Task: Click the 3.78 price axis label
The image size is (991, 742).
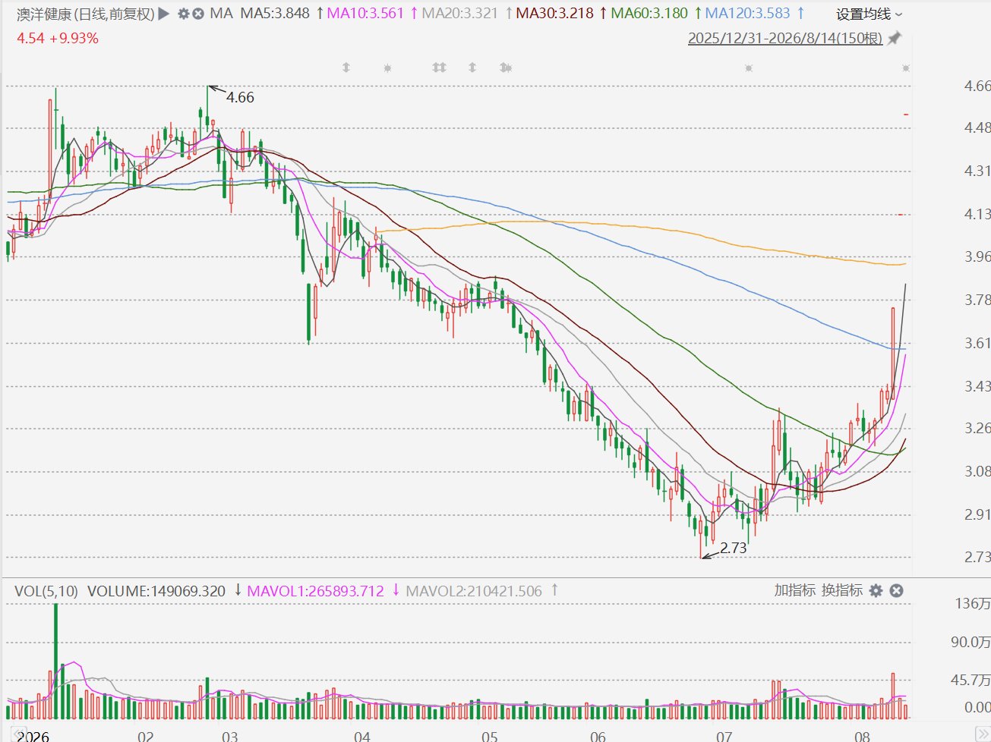Action: tap(977, 300)
